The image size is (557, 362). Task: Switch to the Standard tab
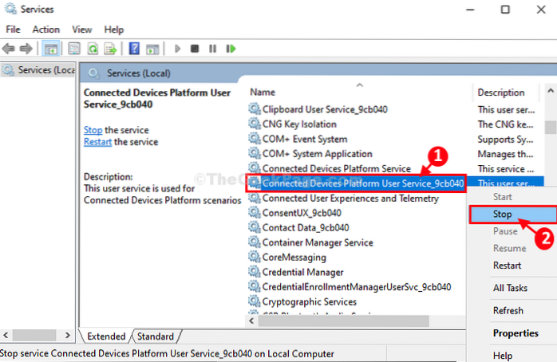tap(156, 336)
